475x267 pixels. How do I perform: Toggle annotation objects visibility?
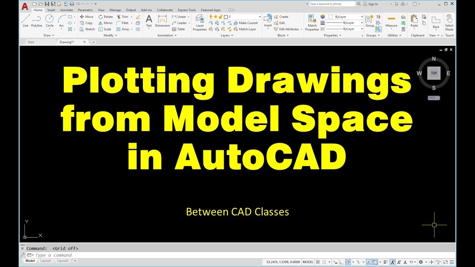[x=393, y=262]
